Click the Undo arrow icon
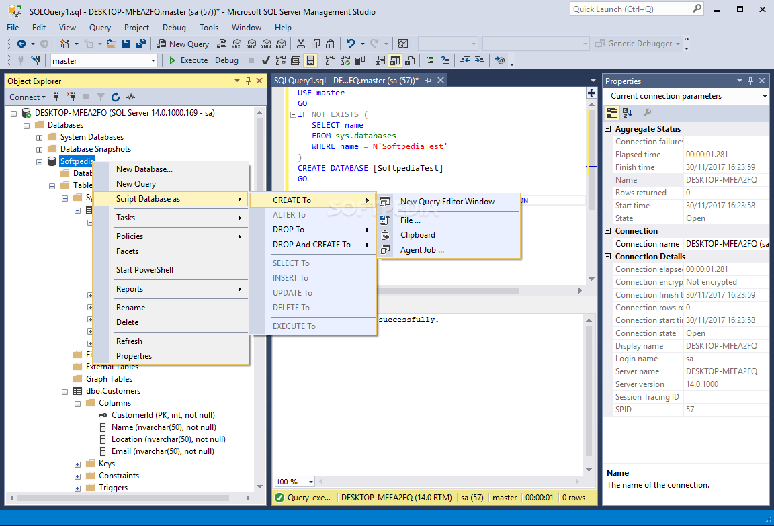774x526 pixels. tap(351, 44)
